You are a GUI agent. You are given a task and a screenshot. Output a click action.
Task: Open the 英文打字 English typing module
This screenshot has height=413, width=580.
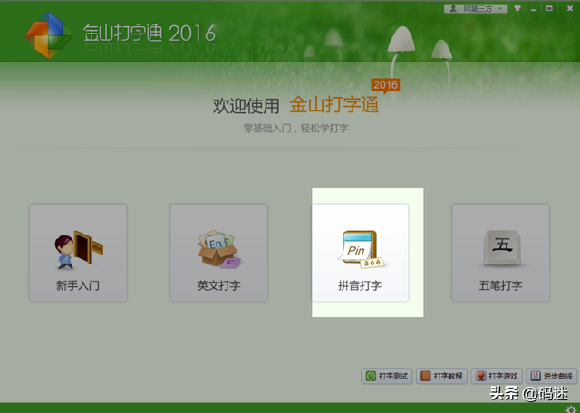[x=218, y=253]
